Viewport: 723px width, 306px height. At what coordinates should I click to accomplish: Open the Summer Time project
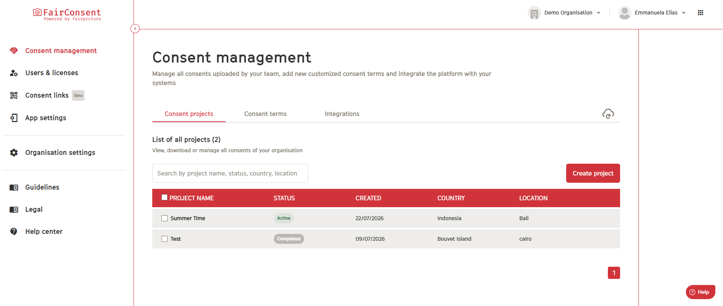point(188,218)
